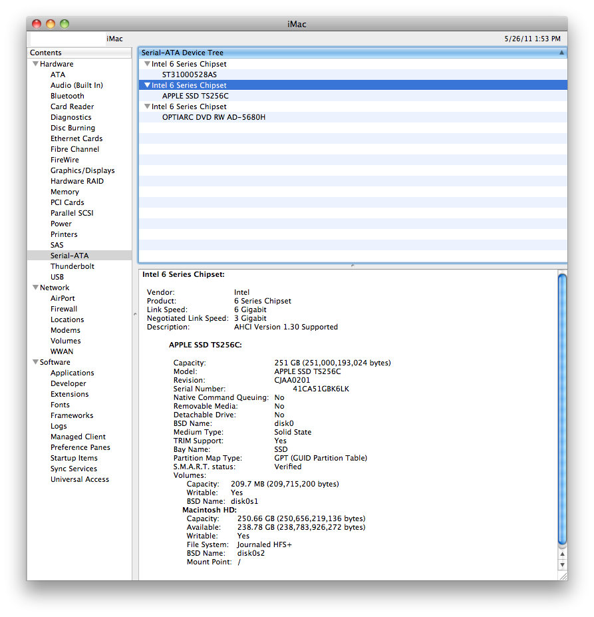
Task: Collapse first Intel 6 Series Chipset triangle above ST31000528AS
Action: click(147, 64)
